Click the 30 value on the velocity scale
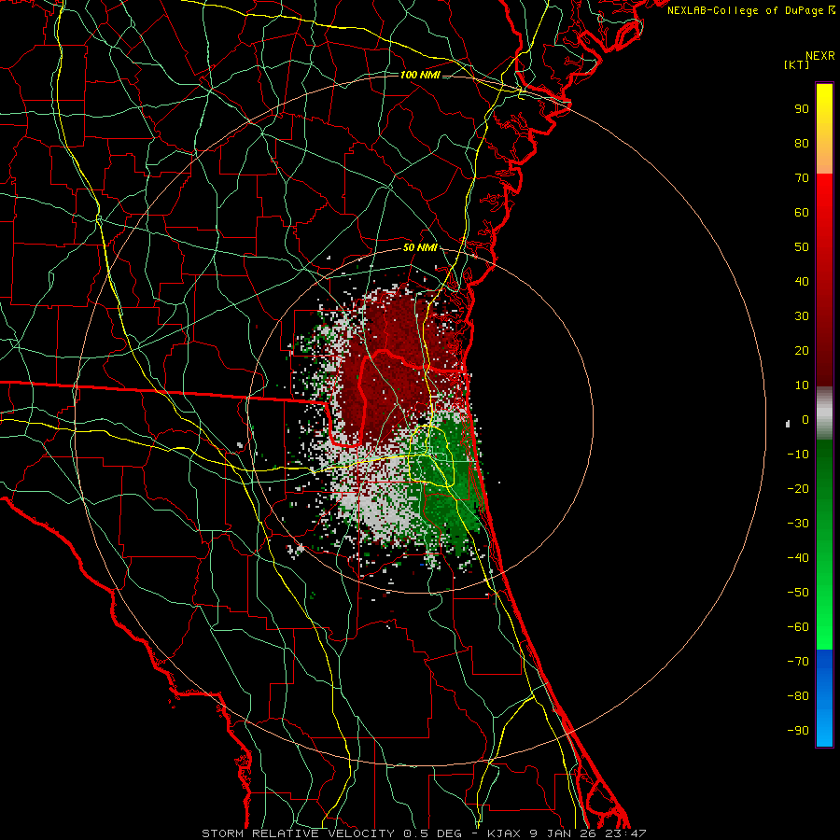The height and width of the screenshot is (840, 840). pyautogui.click(x=802, y=316)
